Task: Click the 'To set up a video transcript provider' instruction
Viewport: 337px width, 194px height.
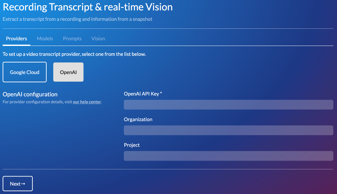Action: (74, 54)
